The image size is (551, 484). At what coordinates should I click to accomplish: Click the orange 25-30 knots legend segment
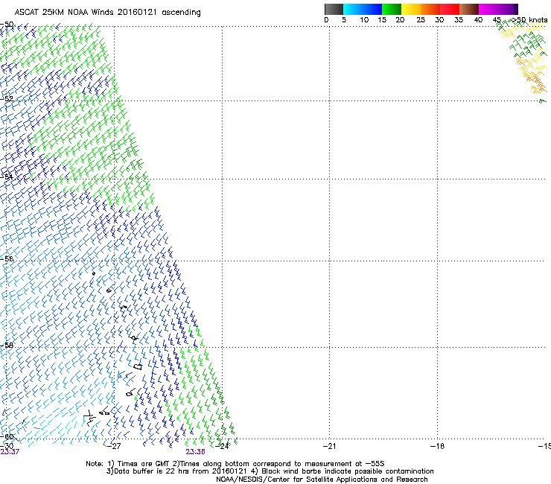pyautogui.click(x=430, y=9)
